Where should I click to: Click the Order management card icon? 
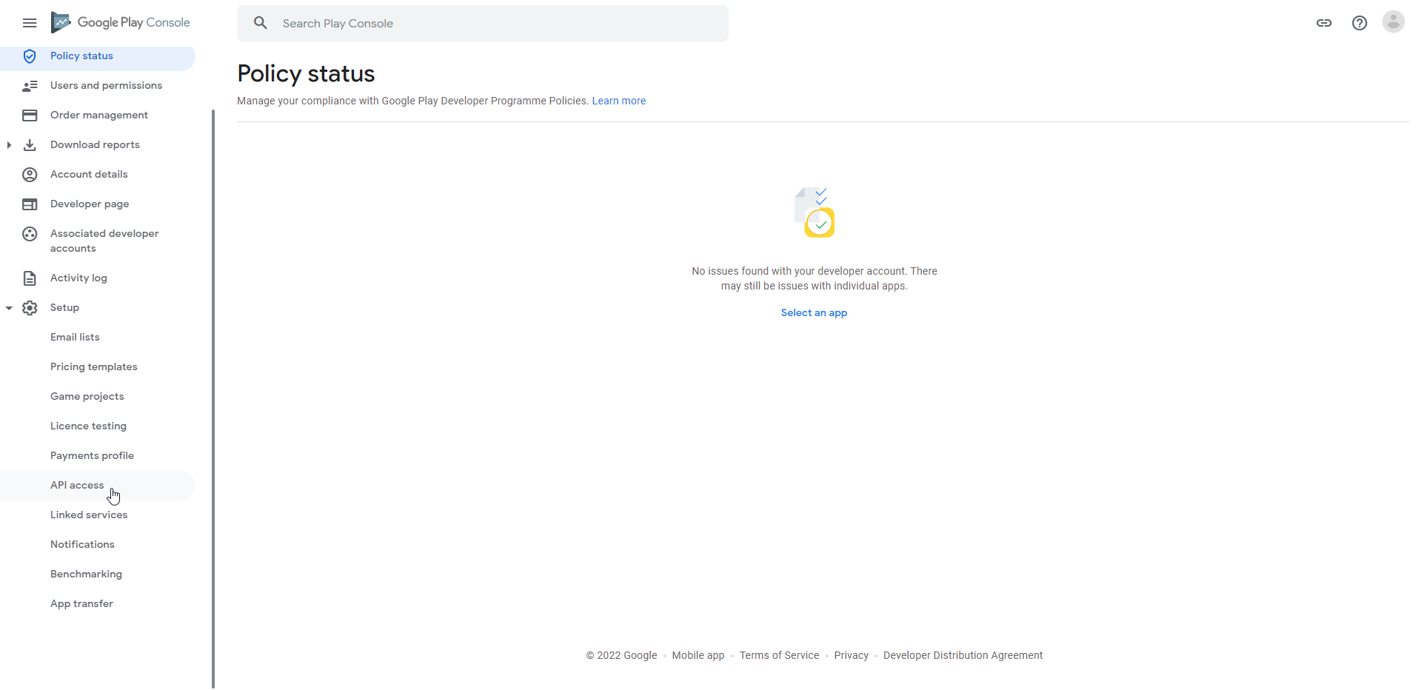(x=30, y=115)
